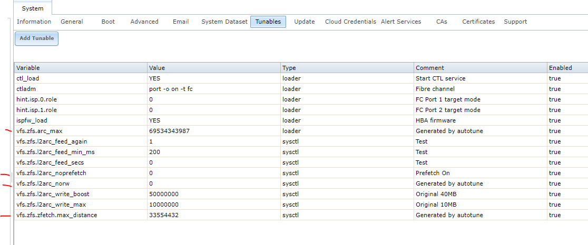This screenshot has height=245, width=588.
Task: Click the 'YES' value in ispfw_load row
Action: point(154,120)
